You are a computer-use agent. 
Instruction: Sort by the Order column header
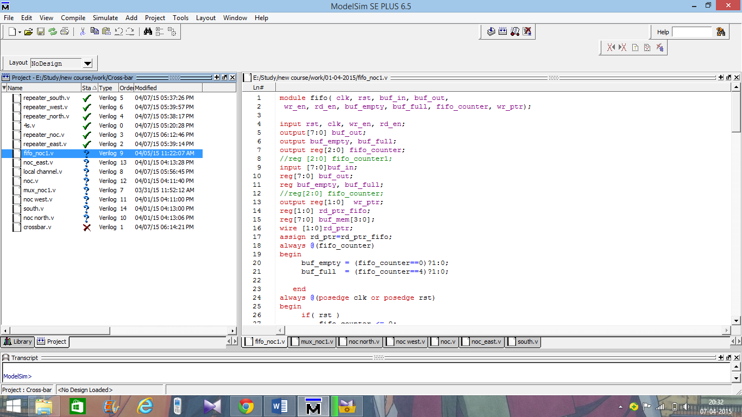pyautogui.click(x=126, y=87)
